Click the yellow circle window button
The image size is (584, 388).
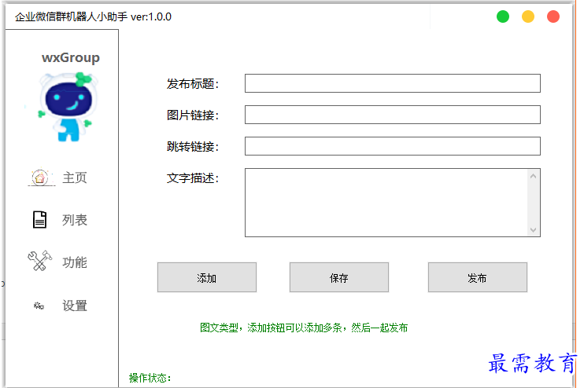click(528, 16)
